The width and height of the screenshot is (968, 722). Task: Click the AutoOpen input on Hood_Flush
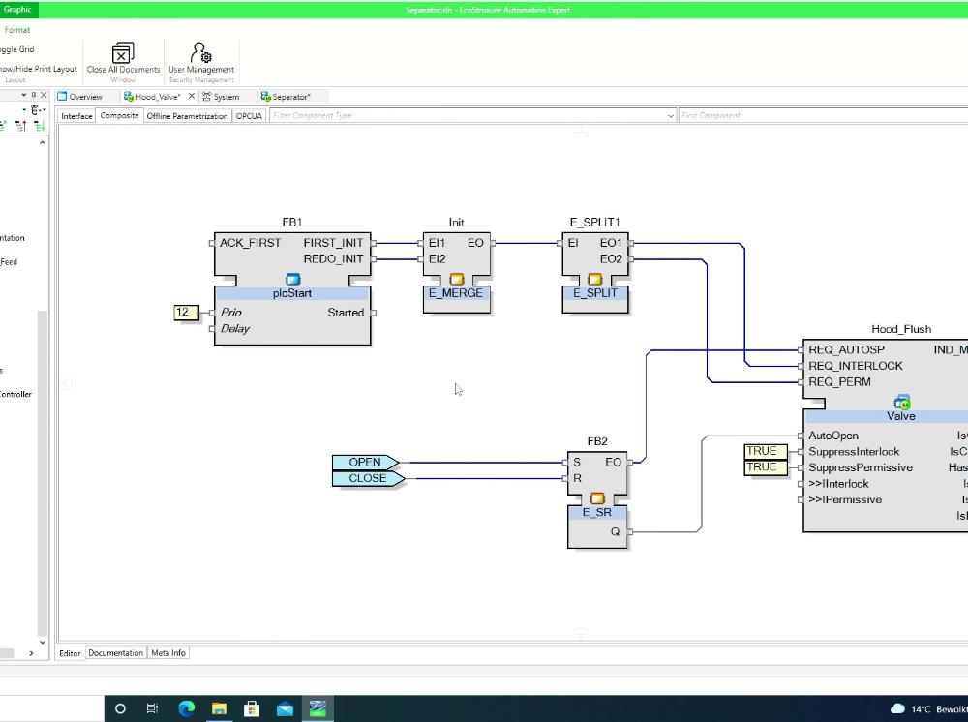pos(833,436)
